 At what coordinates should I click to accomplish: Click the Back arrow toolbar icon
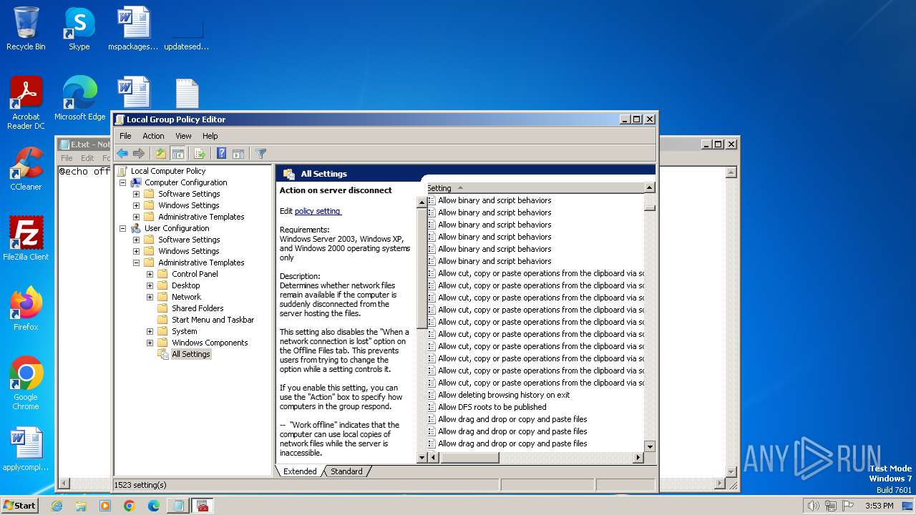122,154
